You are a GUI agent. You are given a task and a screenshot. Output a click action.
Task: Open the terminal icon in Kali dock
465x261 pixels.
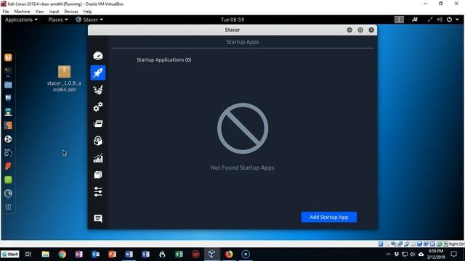(x=8, y=71)
